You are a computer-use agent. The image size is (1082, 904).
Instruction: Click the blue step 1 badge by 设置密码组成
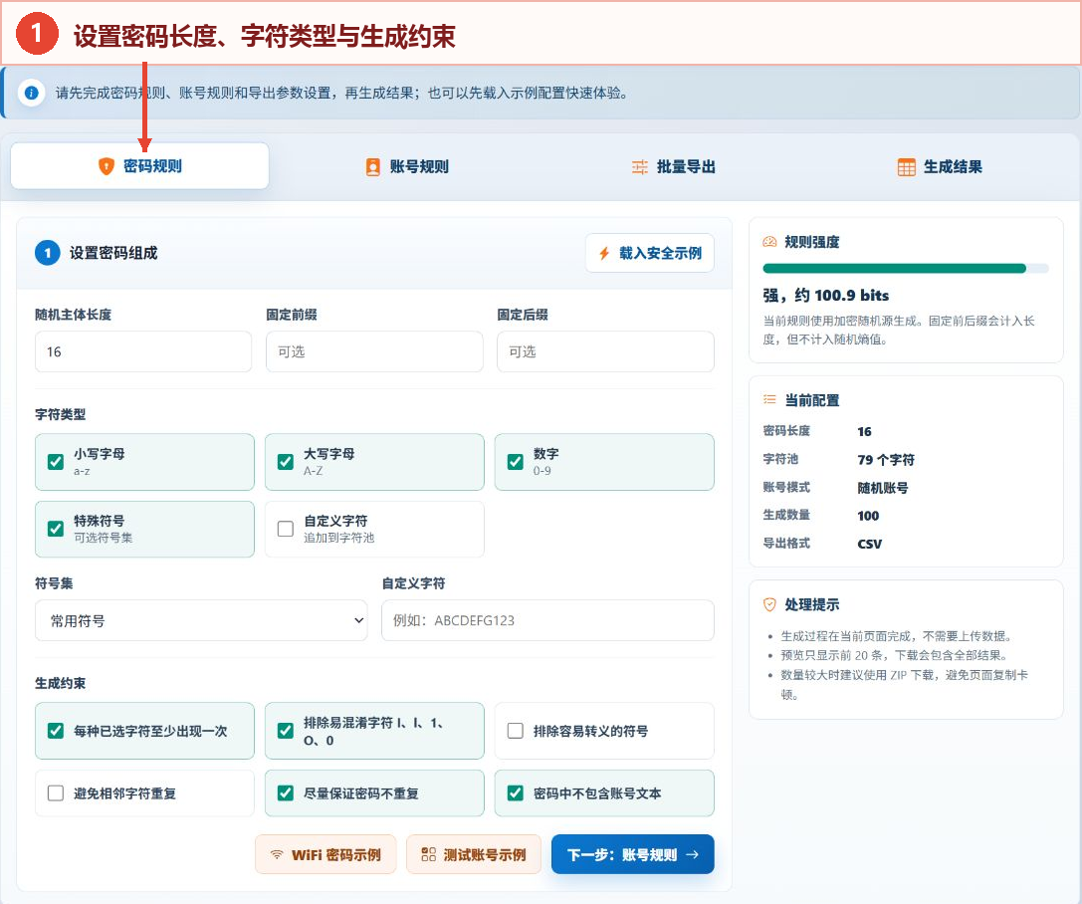click(x=47, y=253)
